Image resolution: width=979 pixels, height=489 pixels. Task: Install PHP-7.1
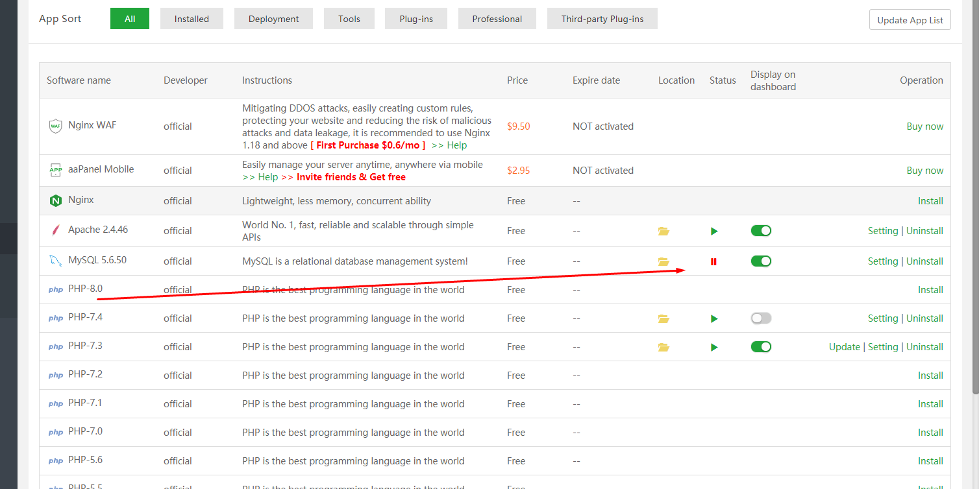pyautogui.click(x=930, y=404)
